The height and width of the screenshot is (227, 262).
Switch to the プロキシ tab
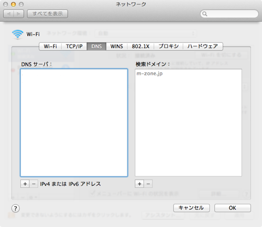(x=169, y=47)
